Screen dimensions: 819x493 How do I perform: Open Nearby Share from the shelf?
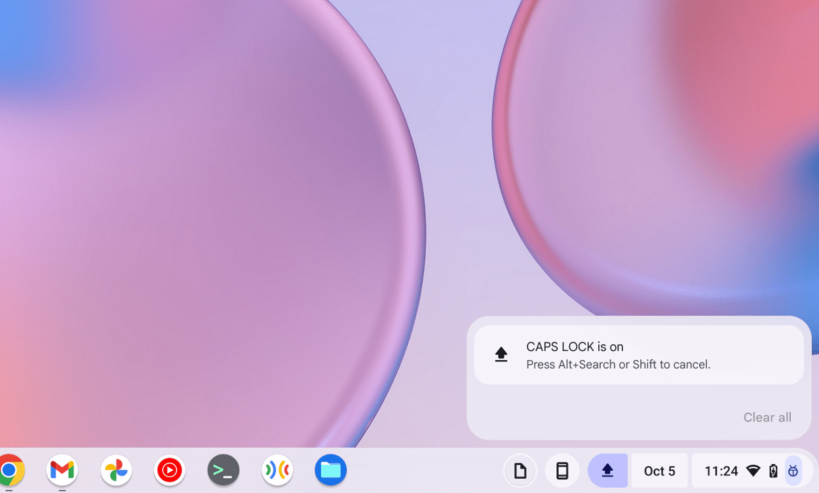tap(276, 469)
